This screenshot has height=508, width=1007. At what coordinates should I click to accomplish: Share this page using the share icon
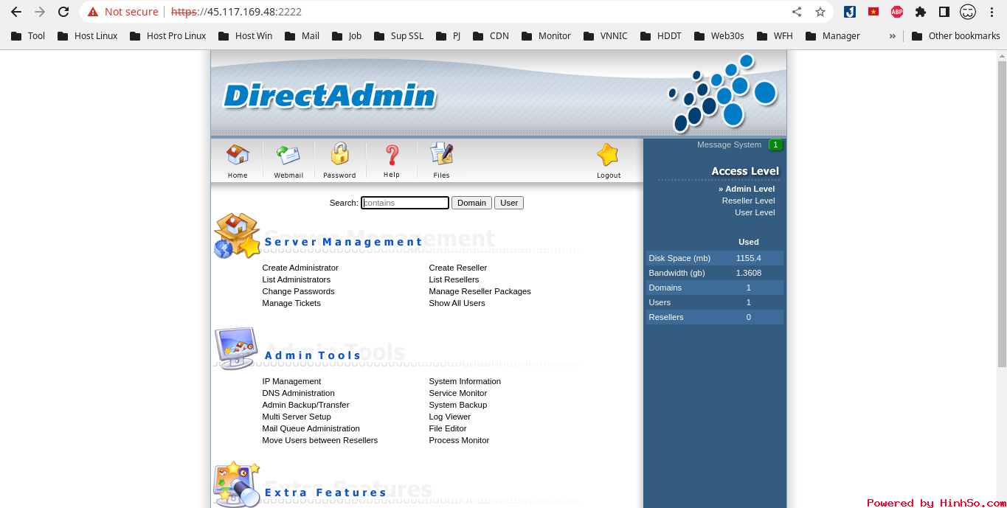click(797, 12)
